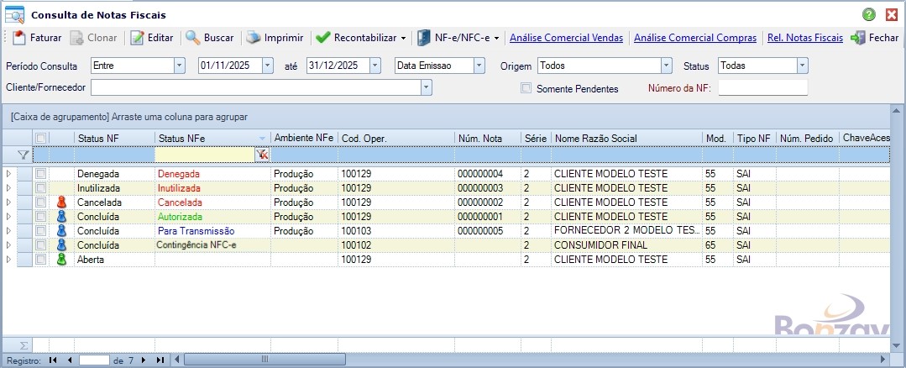Open the Análise Comercial Vendas link
The height and width of the screenshot is (368, 906).
pyautogui.click(x=566, y=38)
